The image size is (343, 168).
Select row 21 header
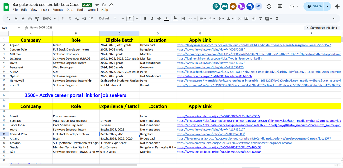(x=4, y=134)
